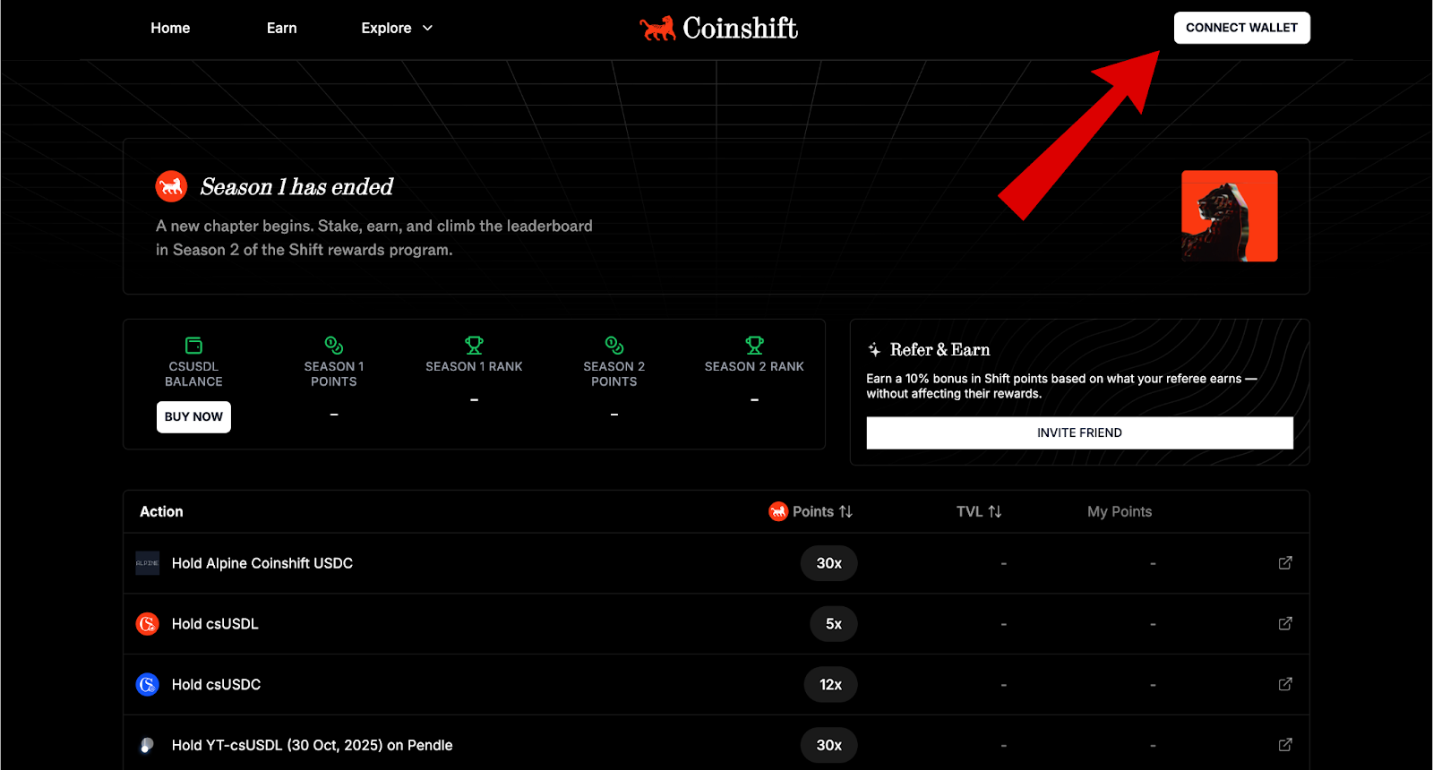Click the tiger badge beside Season 1 has ended

pos(171,186)
